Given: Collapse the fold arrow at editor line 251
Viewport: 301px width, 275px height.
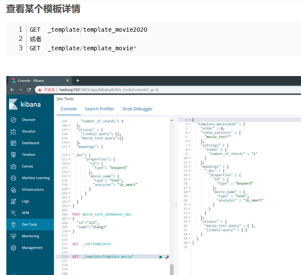Looking at the screenshot, I should point(69,147).
